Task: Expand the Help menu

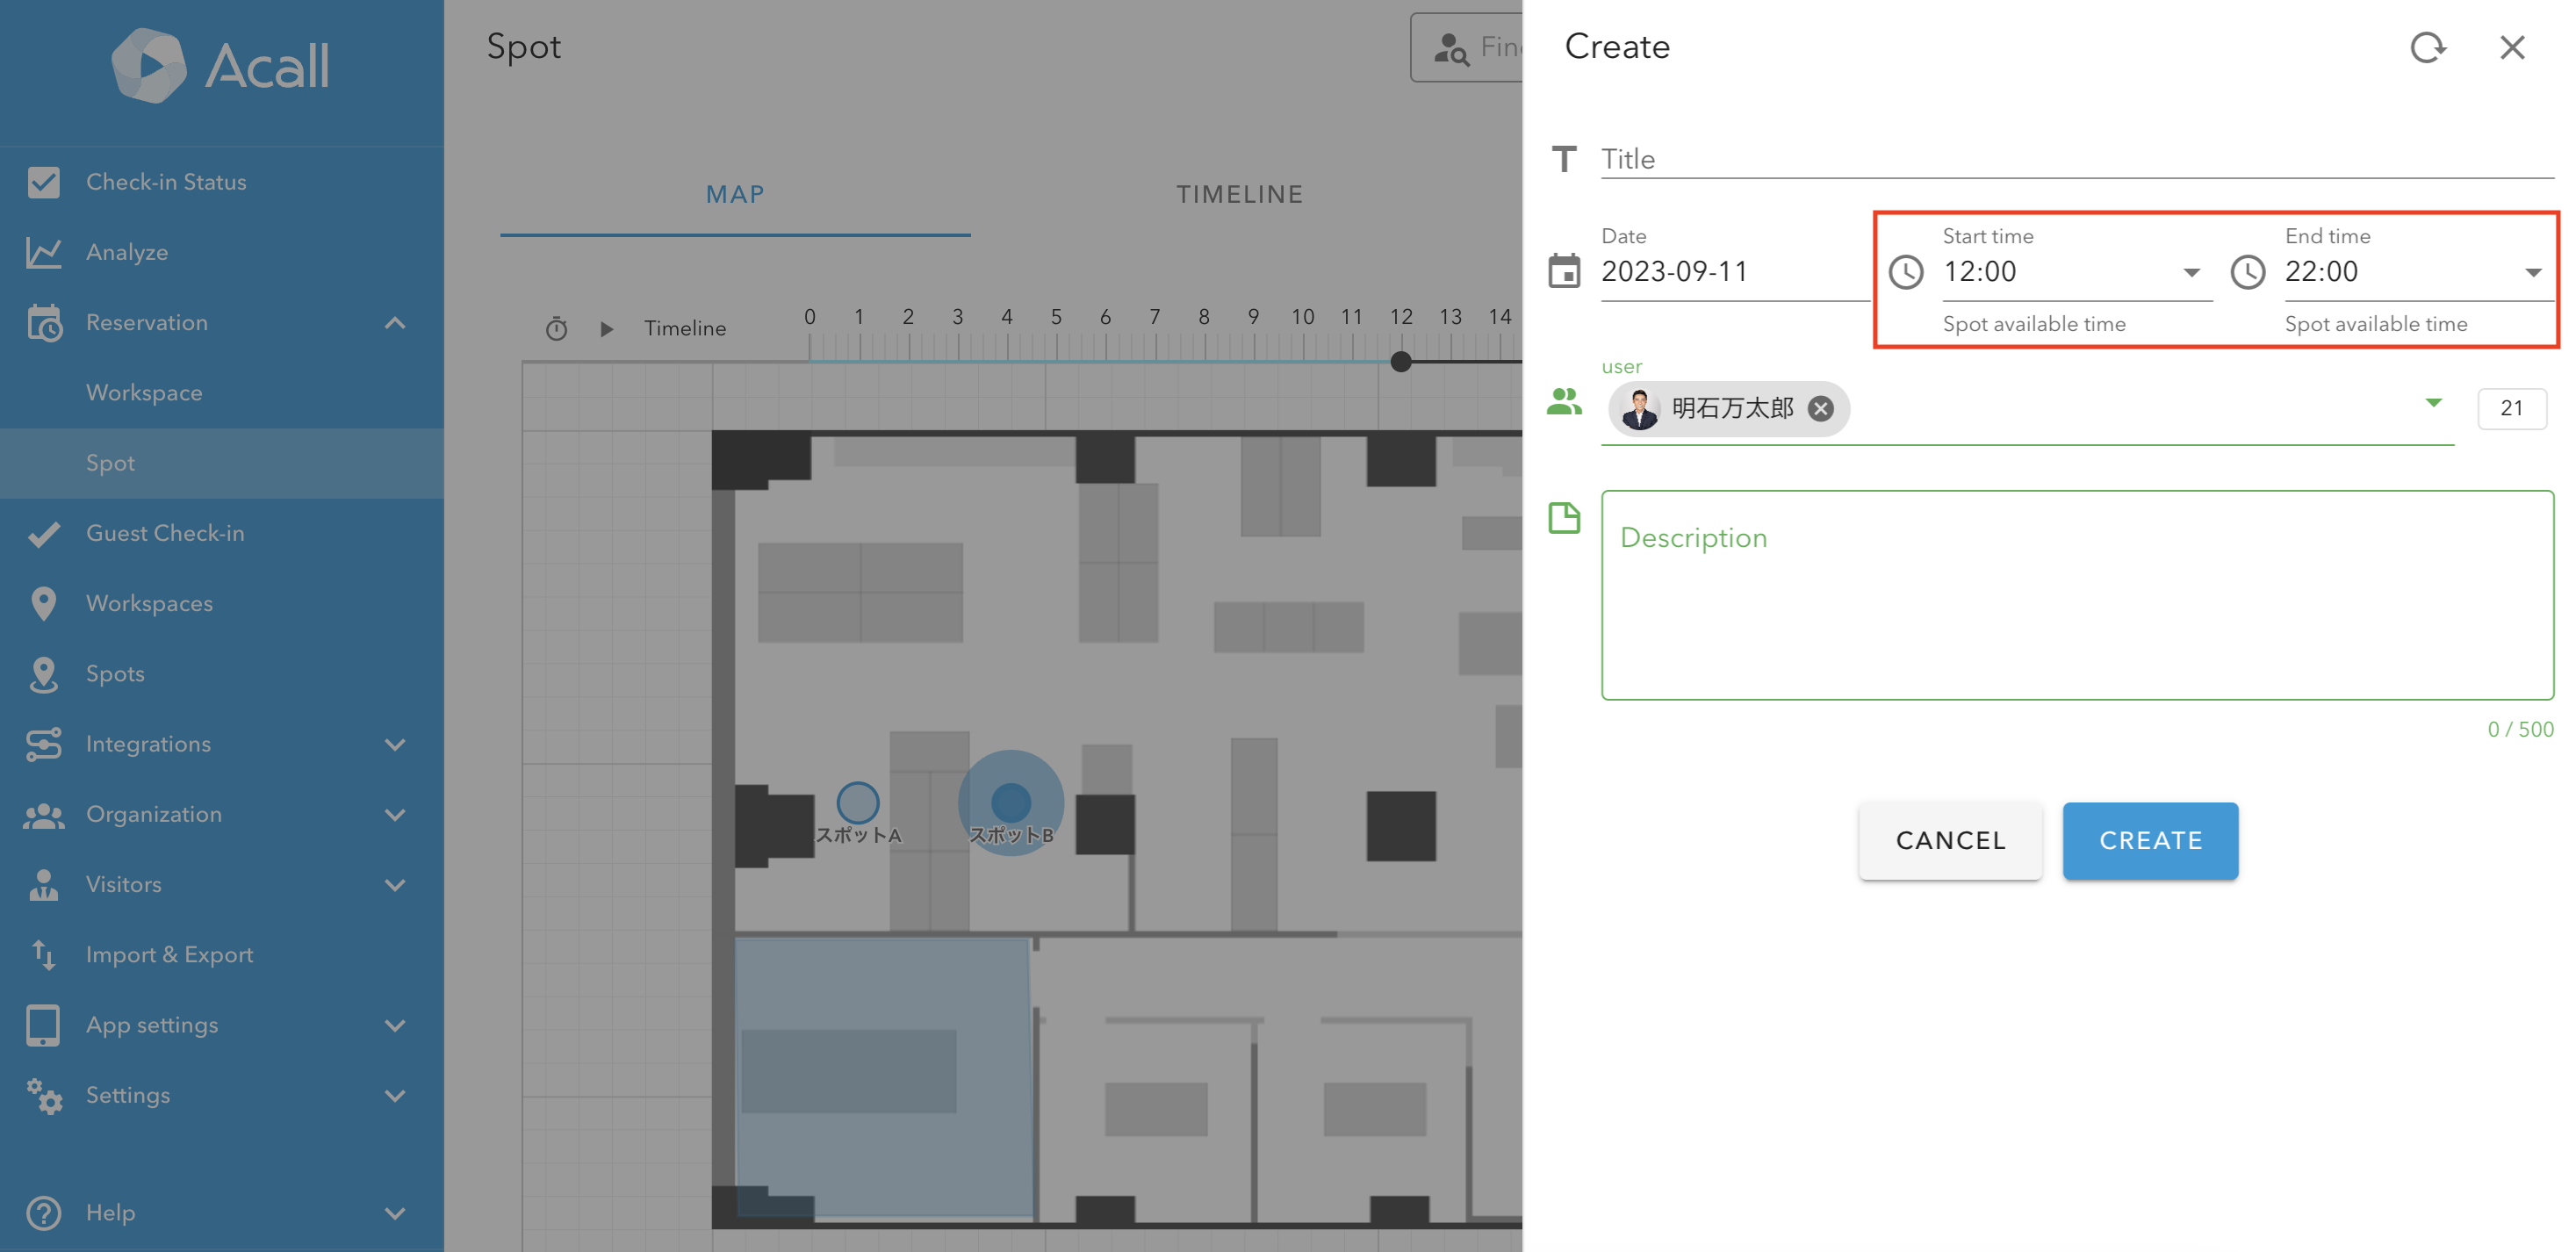Action: 395,1214
